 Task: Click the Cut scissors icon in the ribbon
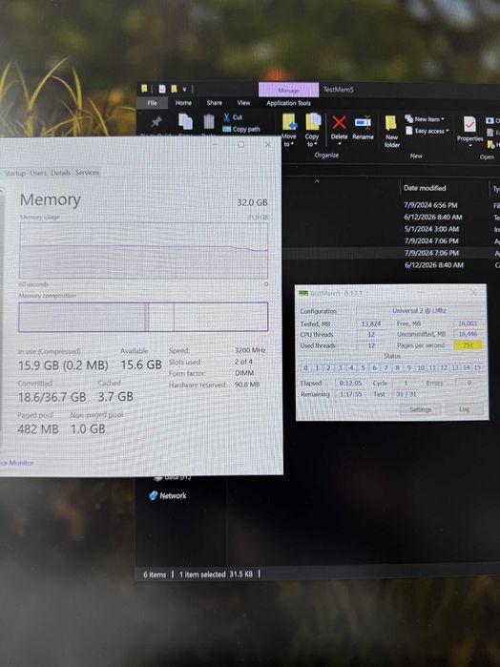pyautogui.click(x=226, y=117)
